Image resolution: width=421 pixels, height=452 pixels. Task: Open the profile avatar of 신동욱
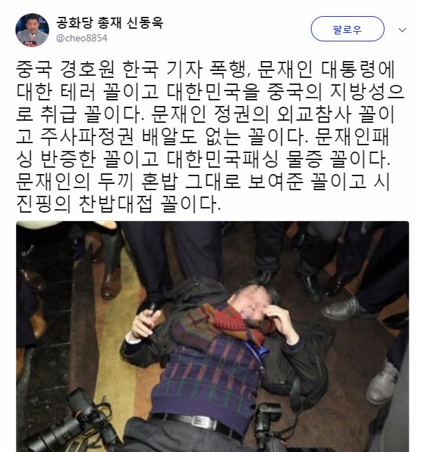[32, 30]
